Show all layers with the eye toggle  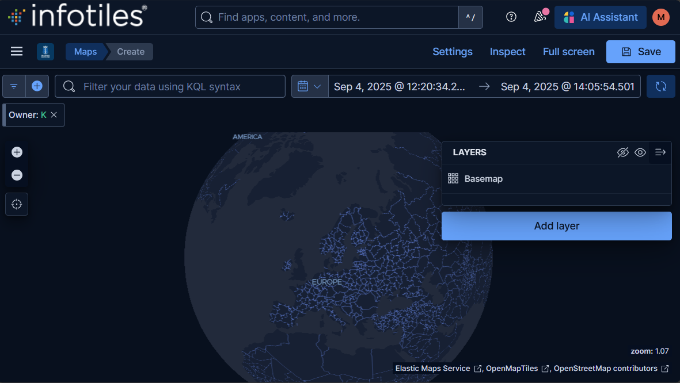coord(640,152)
